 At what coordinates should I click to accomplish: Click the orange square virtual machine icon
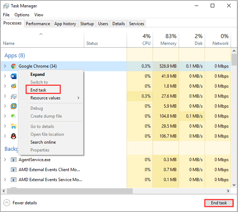coord(13,106)
